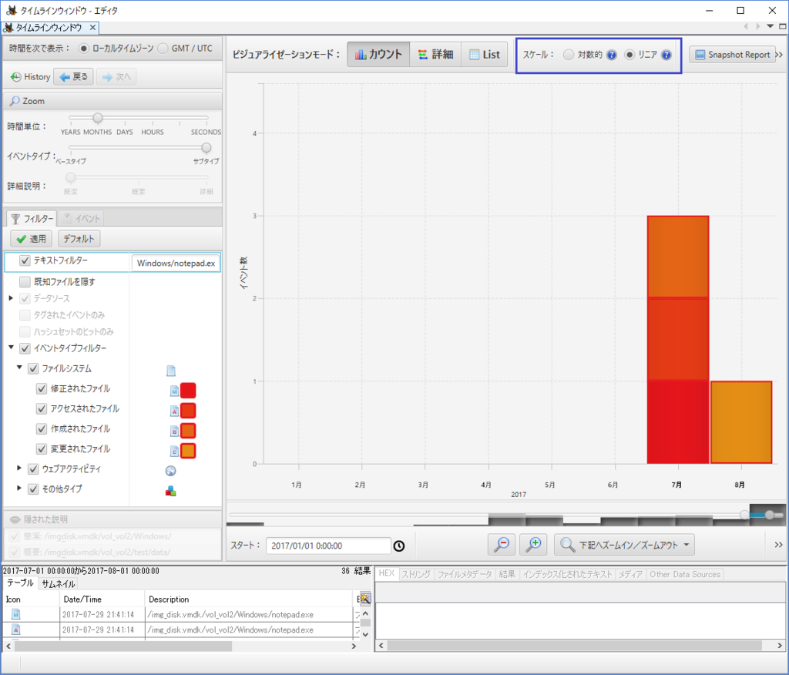Click the 時間単位 slider handle
The width and height of the screenshot is (789, 675).
[x=98, y=118]
